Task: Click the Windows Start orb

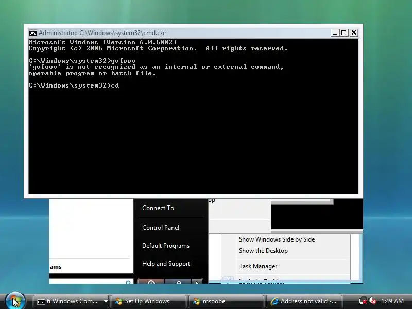Action: [x=15, y=301]
